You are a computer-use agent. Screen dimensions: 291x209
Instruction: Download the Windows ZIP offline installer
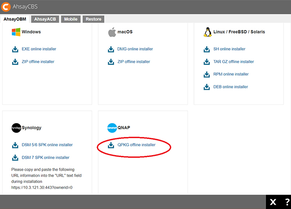(38, 62)
